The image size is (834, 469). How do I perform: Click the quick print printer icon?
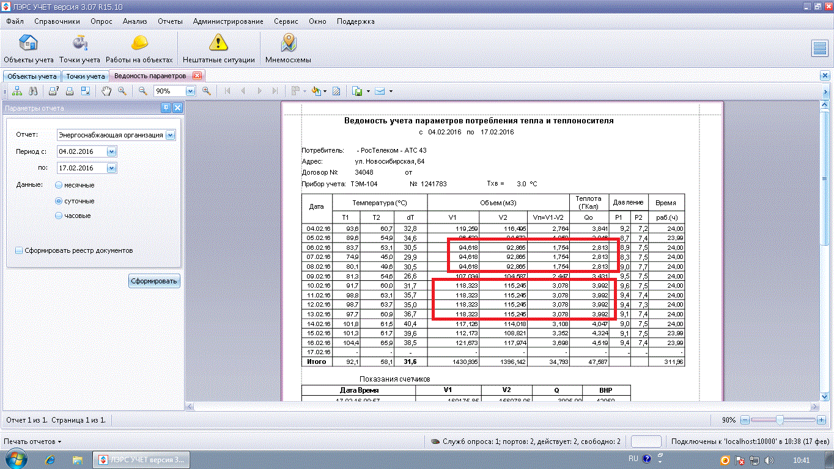pyautogui.click(x=70, y=91)
